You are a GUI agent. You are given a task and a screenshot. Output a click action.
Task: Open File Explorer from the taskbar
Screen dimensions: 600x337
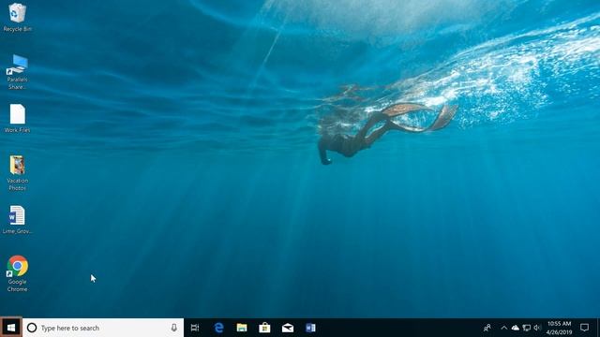click(242, 328)
